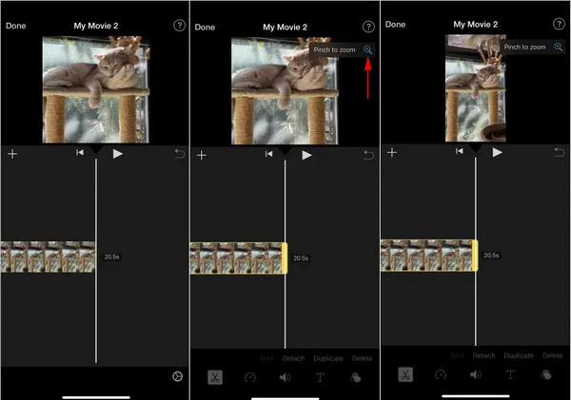Undo the last action in left screen

[180, 154]
